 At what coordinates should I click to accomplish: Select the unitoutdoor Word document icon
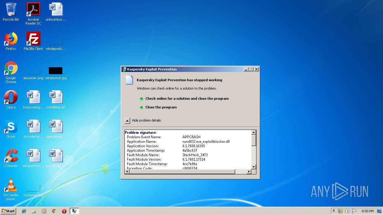coord(56,12)
